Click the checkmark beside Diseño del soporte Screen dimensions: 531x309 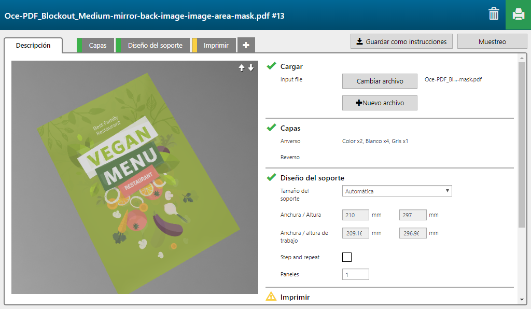coord(271,177)
